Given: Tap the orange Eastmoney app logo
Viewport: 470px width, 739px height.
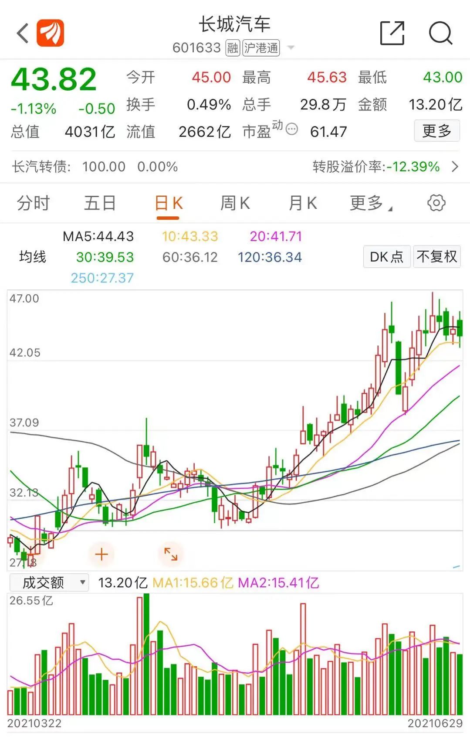Looking at the screenshot, I should pos(50,33).
